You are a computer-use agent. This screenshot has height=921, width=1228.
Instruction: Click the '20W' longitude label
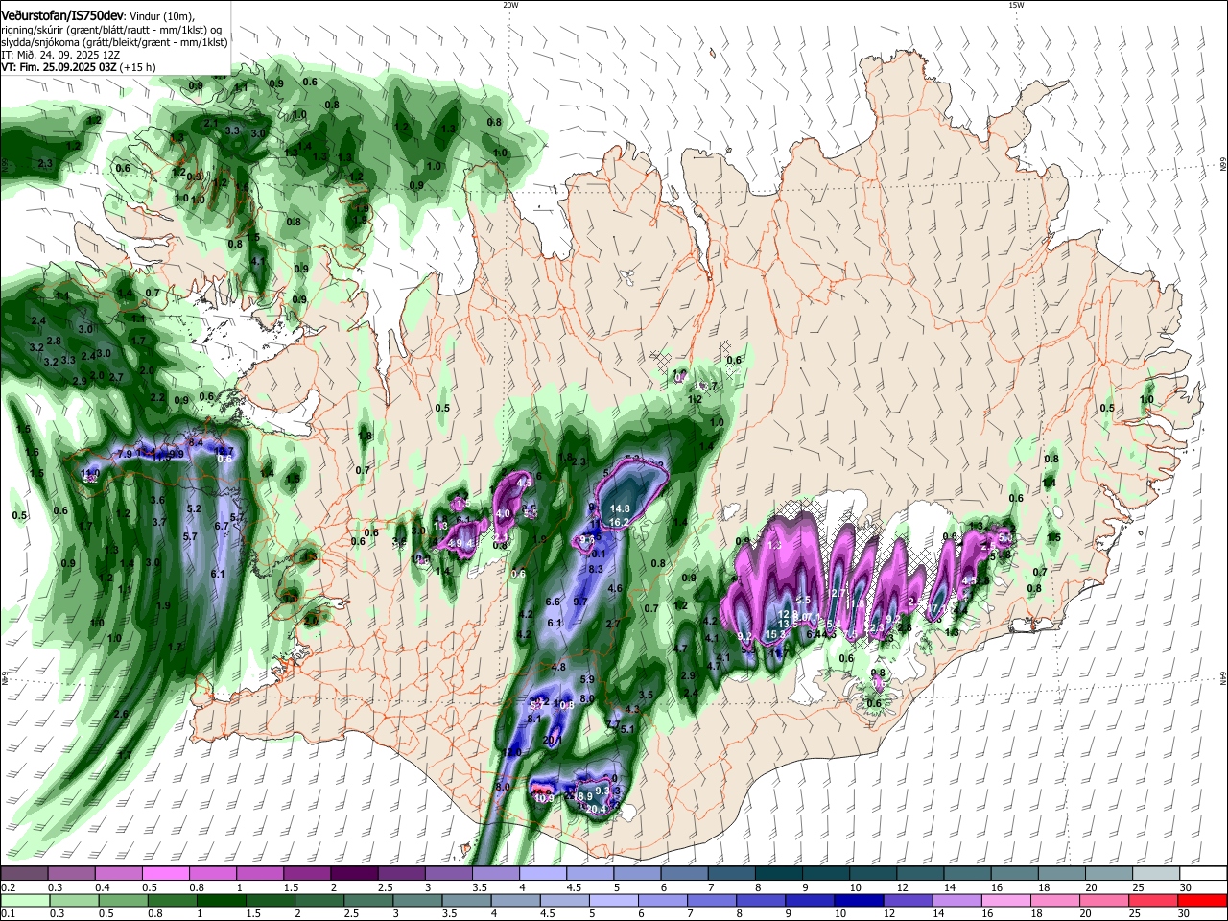click(510, 5)
